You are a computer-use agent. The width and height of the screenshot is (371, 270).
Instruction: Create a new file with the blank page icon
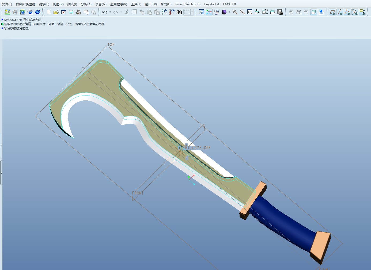point(49,12)
